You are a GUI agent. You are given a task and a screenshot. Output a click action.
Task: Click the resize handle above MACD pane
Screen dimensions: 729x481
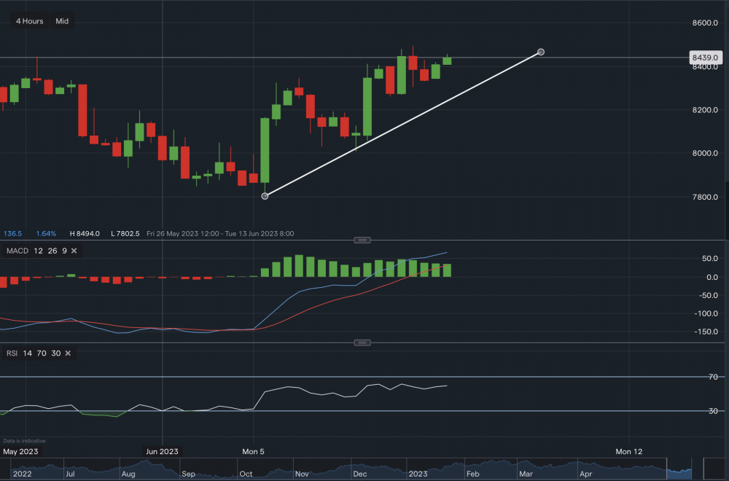point(362,240)
